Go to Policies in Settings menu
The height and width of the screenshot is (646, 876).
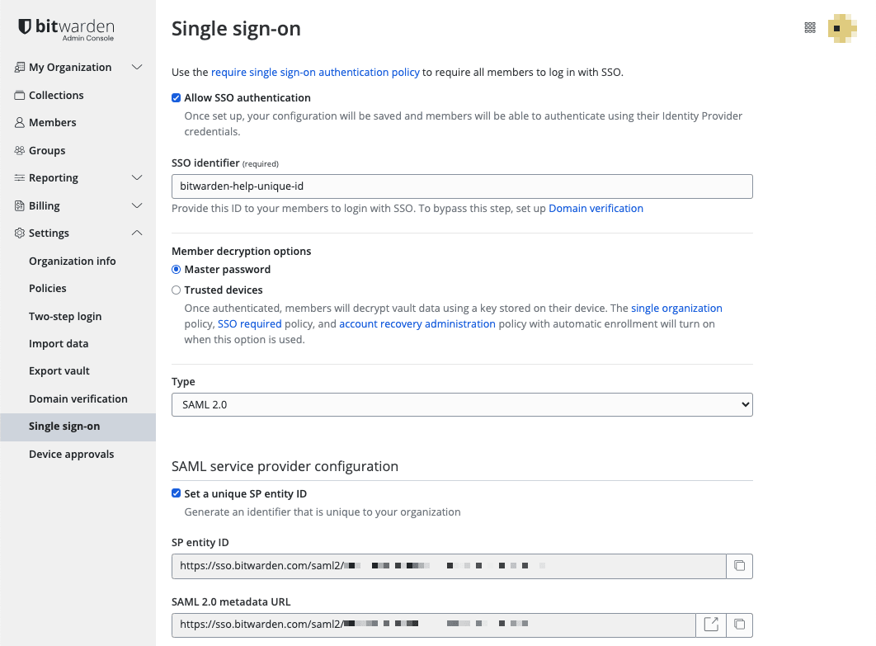coord(48,289)
